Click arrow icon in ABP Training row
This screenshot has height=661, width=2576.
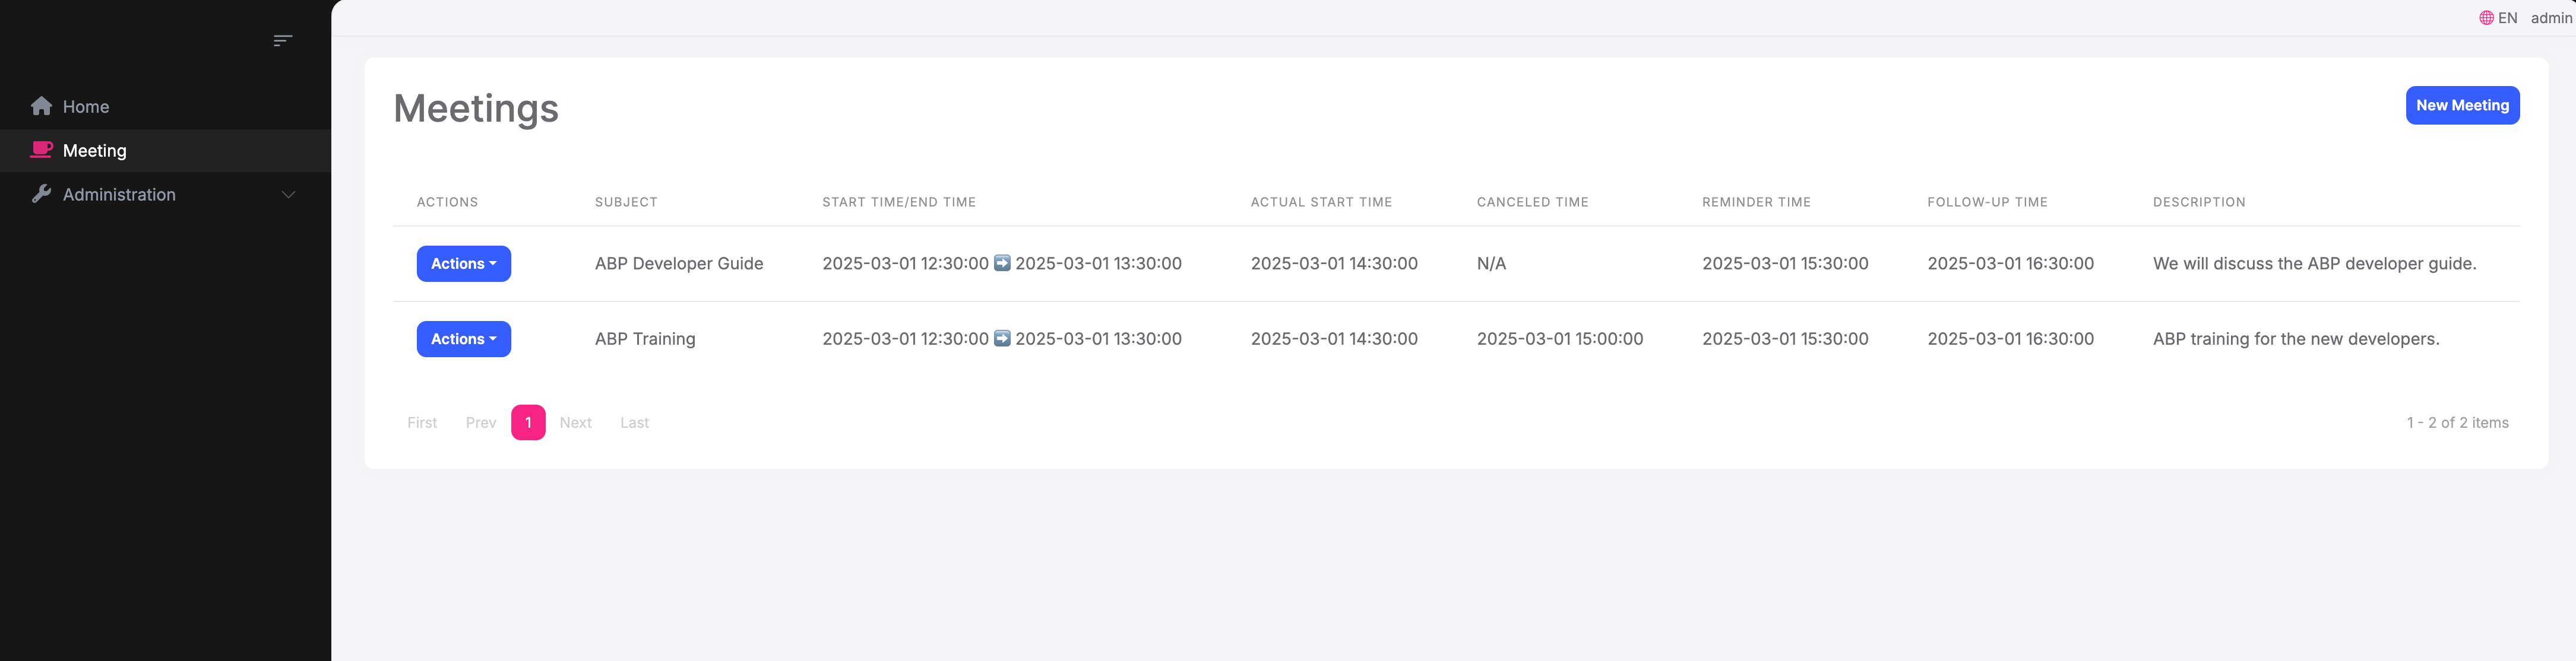(x=1002, y=338)
